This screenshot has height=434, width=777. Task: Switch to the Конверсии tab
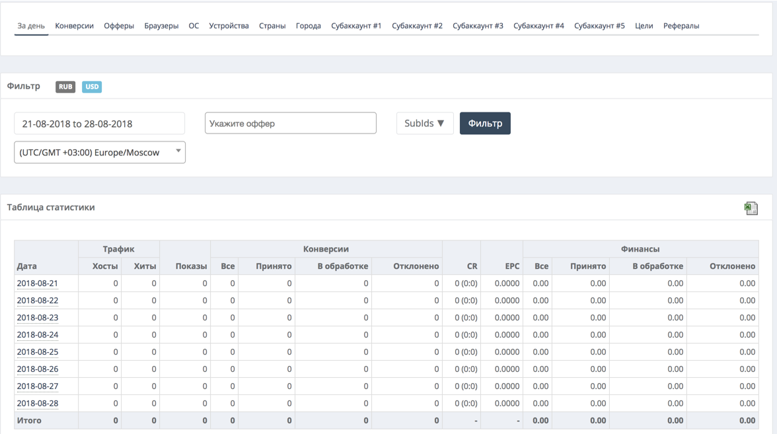point(74,26)
